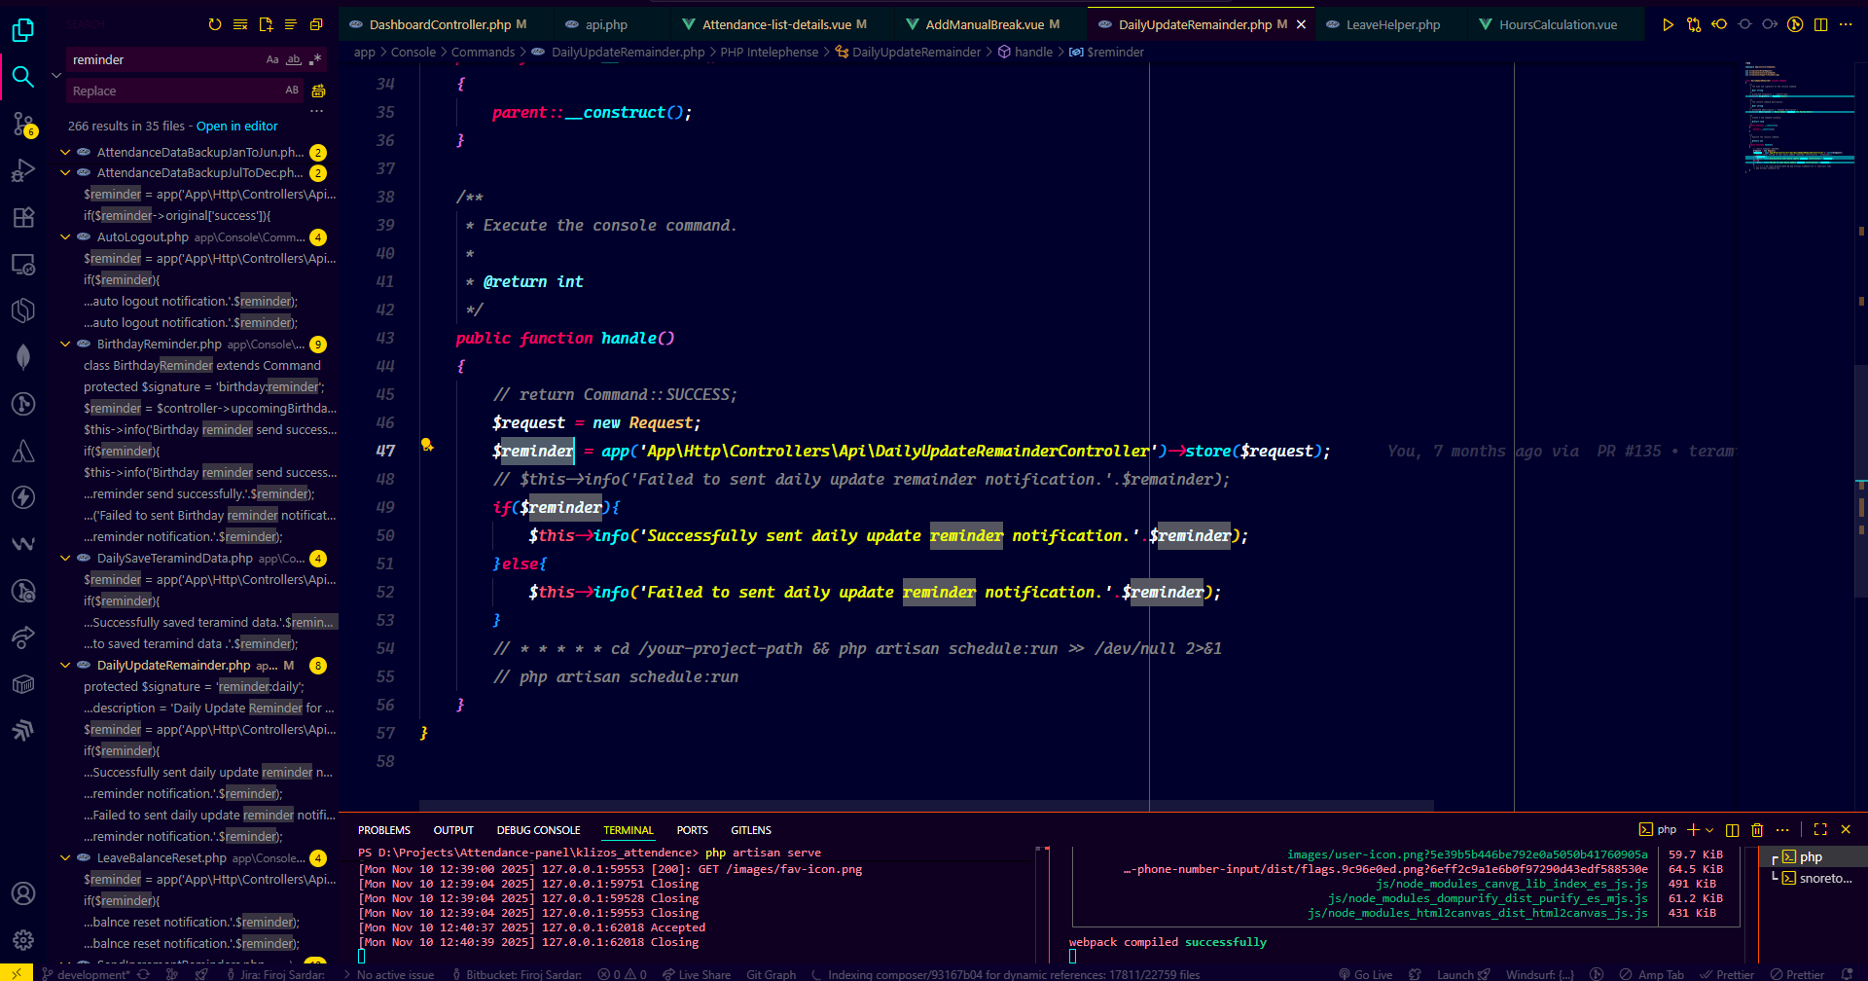Open Source Control view with 6 badge
The image size is (1868, 981).
coord(23,124)
